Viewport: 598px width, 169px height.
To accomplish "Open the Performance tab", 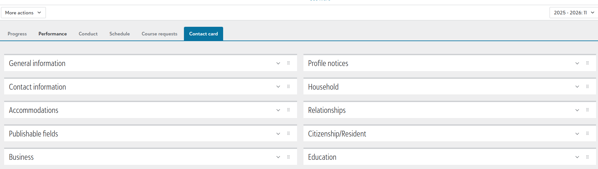I will [53, 34].
